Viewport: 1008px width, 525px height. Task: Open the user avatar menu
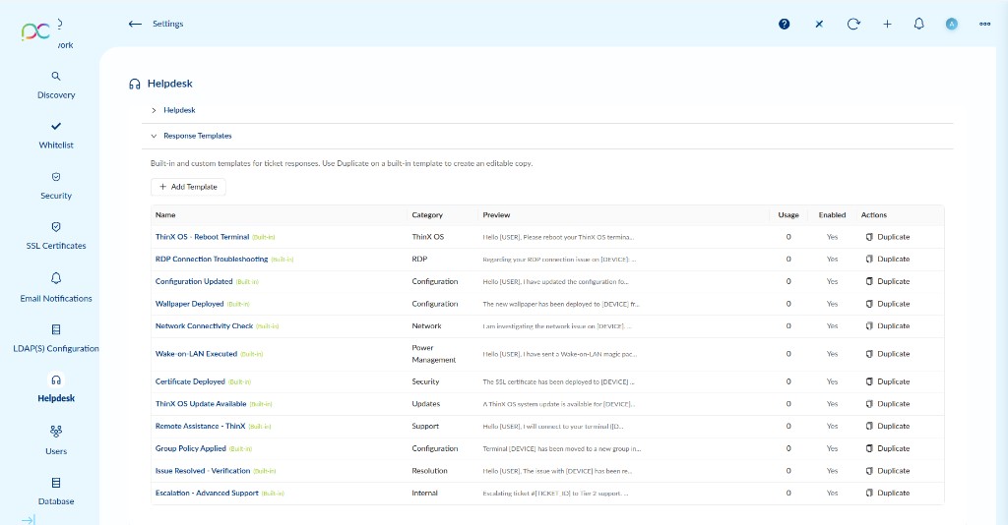pos(952,24)
